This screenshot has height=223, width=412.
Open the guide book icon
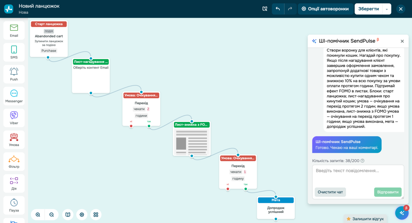point(68,215)
